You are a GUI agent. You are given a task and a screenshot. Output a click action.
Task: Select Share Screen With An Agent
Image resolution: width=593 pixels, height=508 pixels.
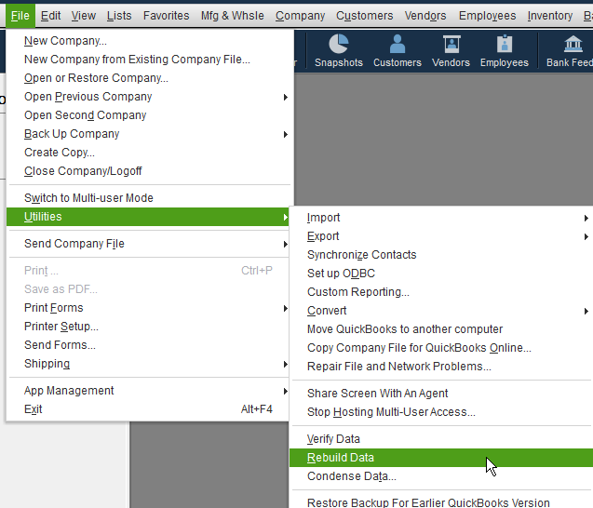point(441,394)
